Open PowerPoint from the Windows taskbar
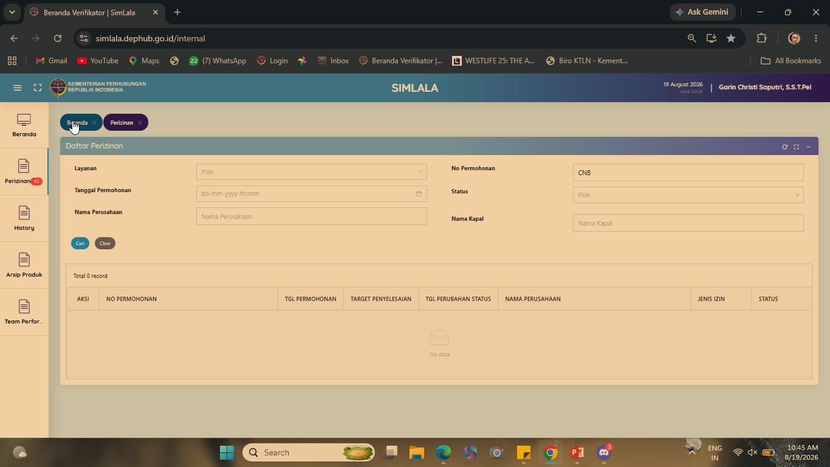 click(x=577, y=452)
